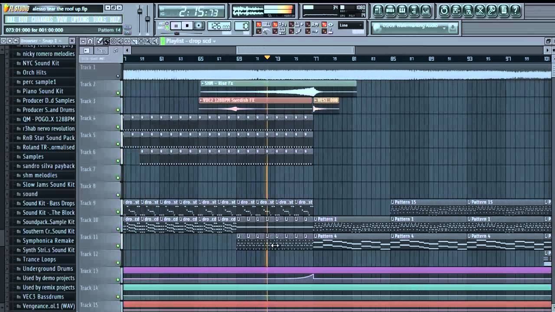
Task: Toggle the playlist snap magnet icon
Action: pyautogui.click(x=90, y=41)
